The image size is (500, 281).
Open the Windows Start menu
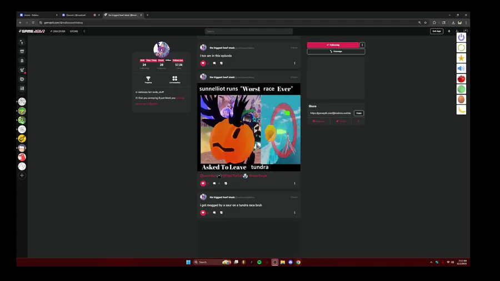point(188,262)
